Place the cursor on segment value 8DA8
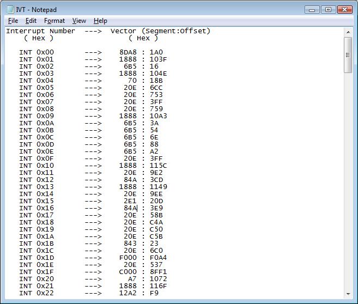This screenshot has height=304, width=358. [x=128, y=52]
